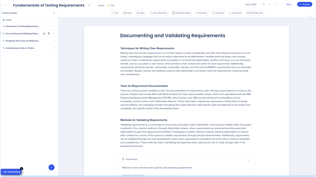Duplicate the Documenting and Validating lesson
316x177 pixels.
tap(44, 34)
